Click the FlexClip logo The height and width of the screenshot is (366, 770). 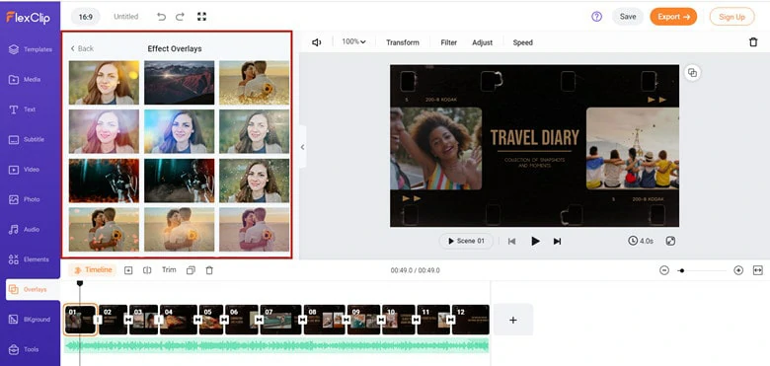[x=28, y=17]
